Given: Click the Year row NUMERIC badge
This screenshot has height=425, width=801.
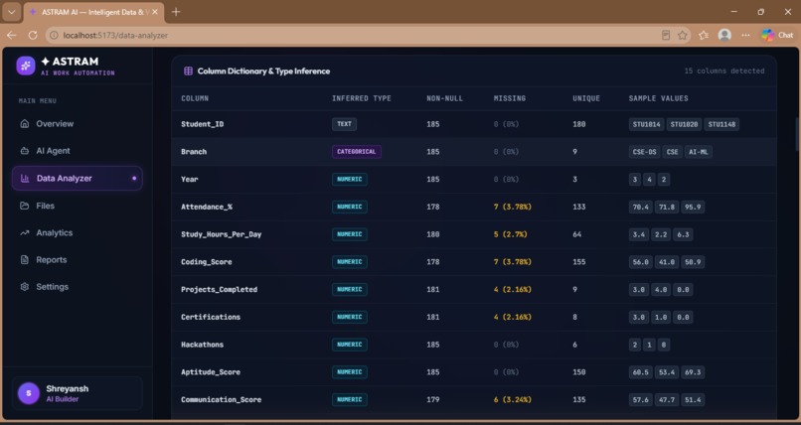Looking at the screenshot, I should (350, 179).
